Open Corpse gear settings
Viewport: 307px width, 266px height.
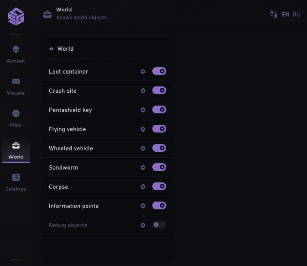[x=143, y=187]
